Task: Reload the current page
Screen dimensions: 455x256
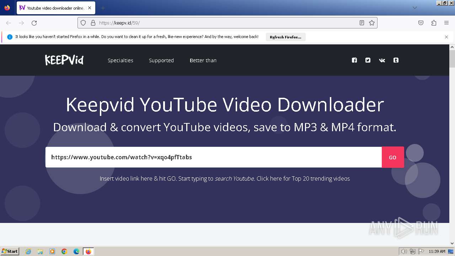Action: tap(34, 23)
